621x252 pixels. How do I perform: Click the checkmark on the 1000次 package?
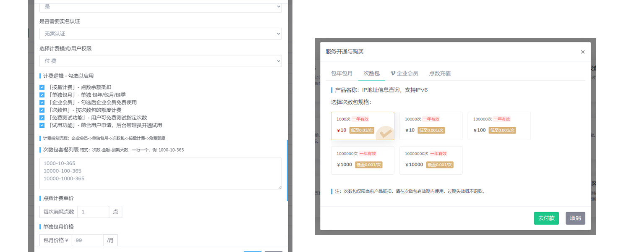point(386,134)
